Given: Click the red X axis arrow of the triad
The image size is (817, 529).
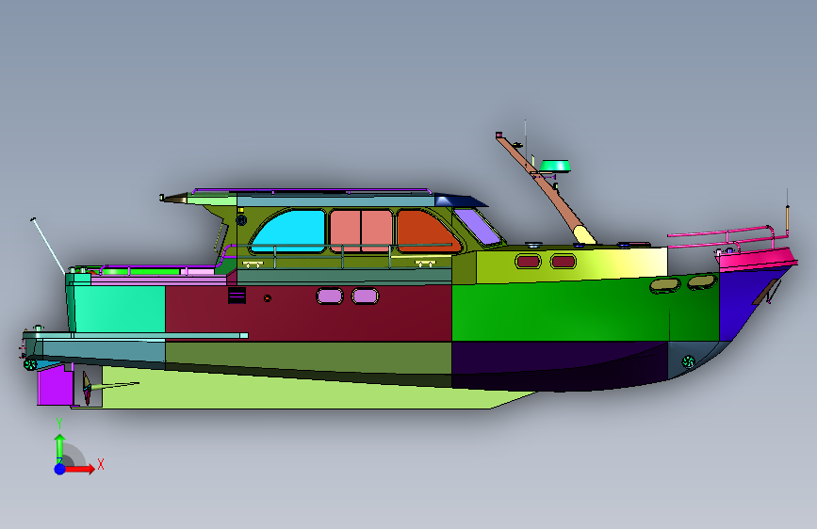Looking at the screenshot, I should point(78,469).
